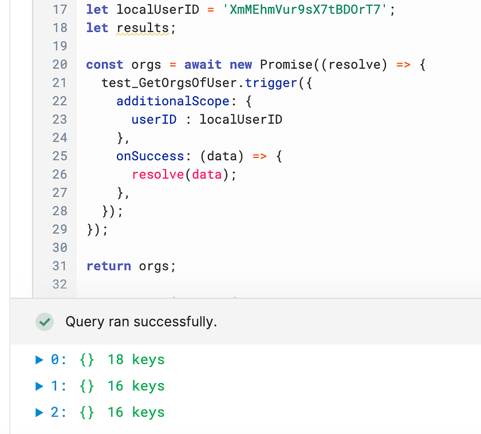This screenshot has width=481, height=434.
Task: Click the "resolve" call on line 26
Action: (x=157, y=175)
